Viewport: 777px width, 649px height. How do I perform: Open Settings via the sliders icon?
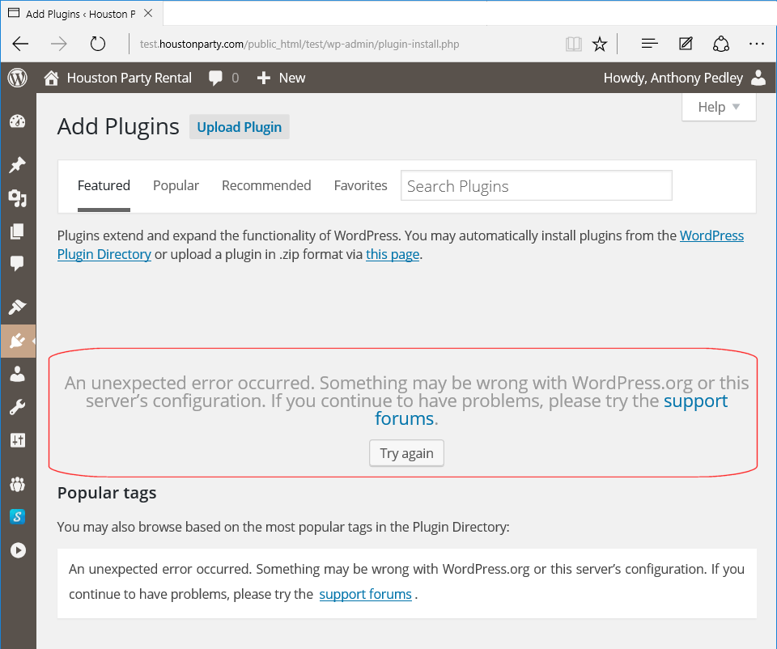[17, 440]
